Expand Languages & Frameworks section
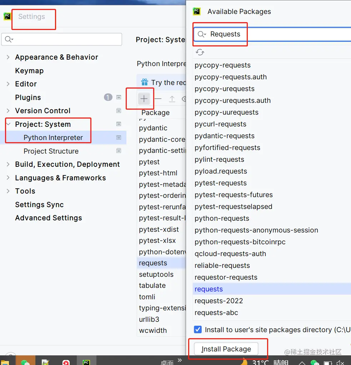This screenshot has height=365, width=351. pyautogui.click(x=8, y=177)
